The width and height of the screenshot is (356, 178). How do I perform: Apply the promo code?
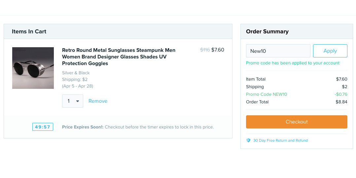pos(330,51)
